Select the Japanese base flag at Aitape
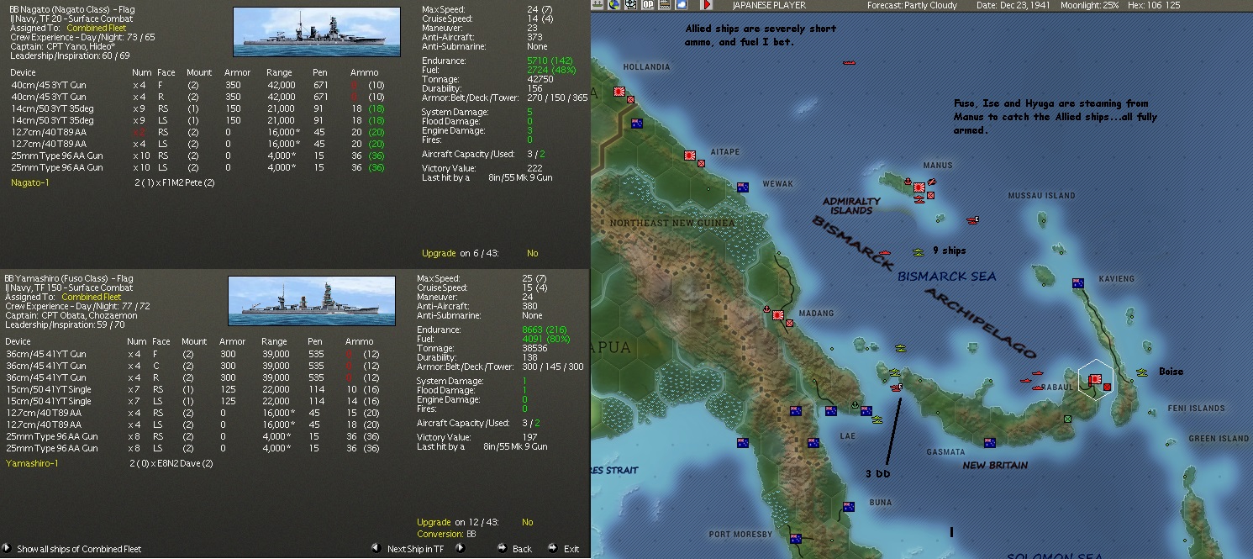1253x559 pixels. point(690,155)
